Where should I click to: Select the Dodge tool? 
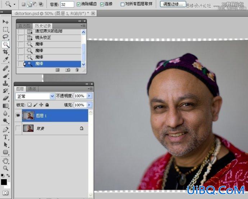(5, 121)
